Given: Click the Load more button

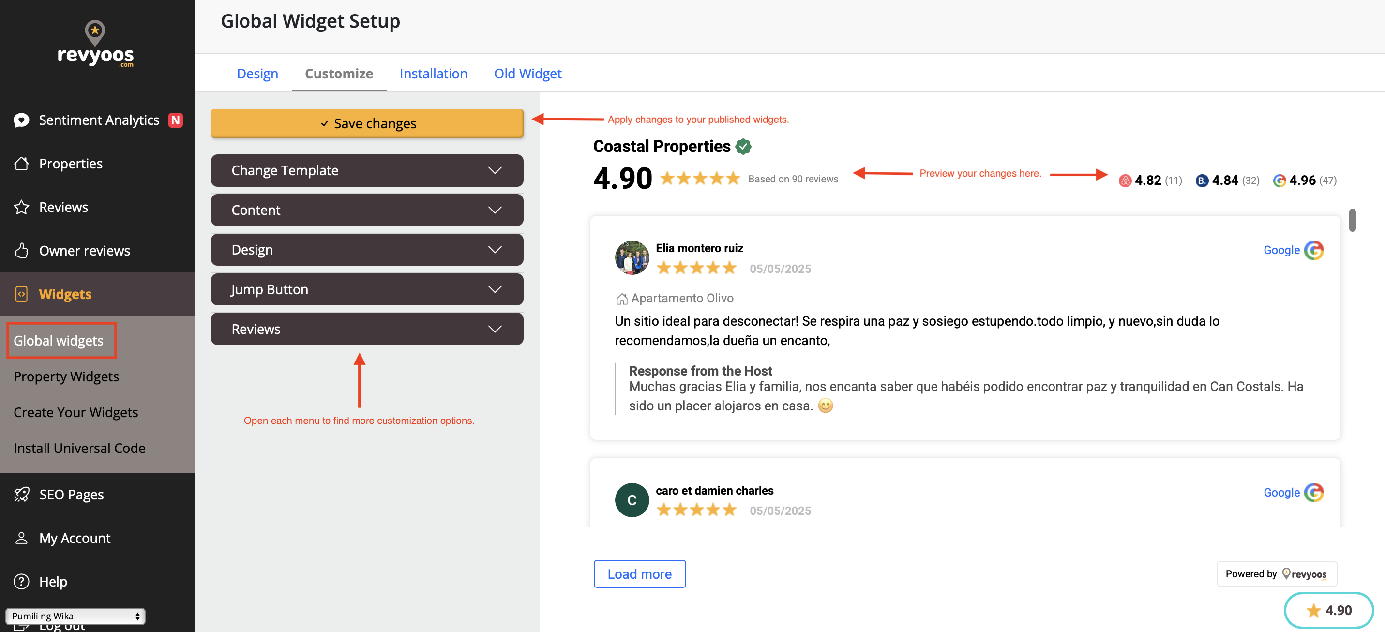Looking at the screenshot, I should [639, 574].
